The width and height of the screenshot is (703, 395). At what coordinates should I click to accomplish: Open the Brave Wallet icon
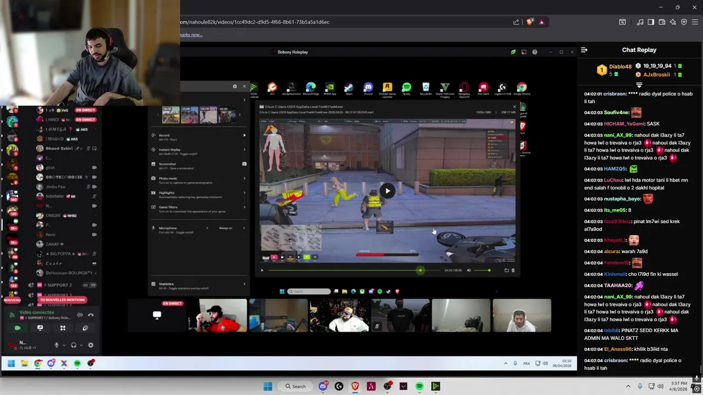pos(662,22)
